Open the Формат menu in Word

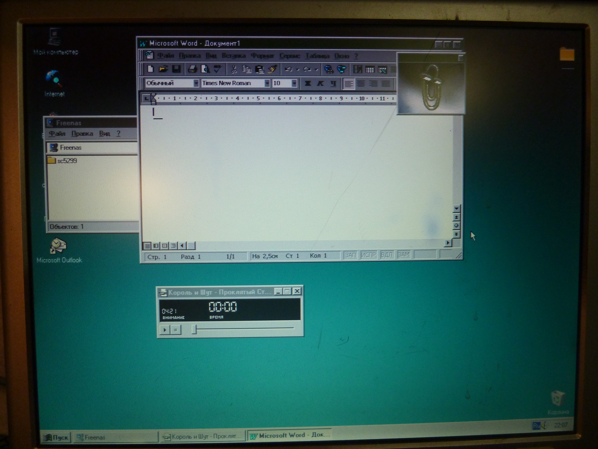point(263,56)
